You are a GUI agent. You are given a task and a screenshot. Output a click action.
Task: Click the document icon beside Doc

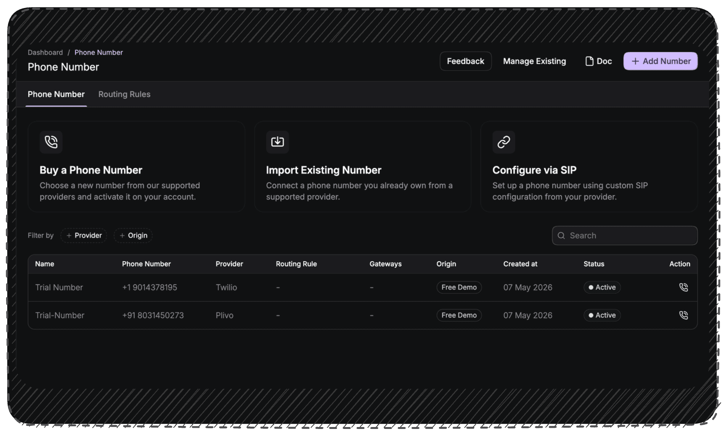pos(589,61)
